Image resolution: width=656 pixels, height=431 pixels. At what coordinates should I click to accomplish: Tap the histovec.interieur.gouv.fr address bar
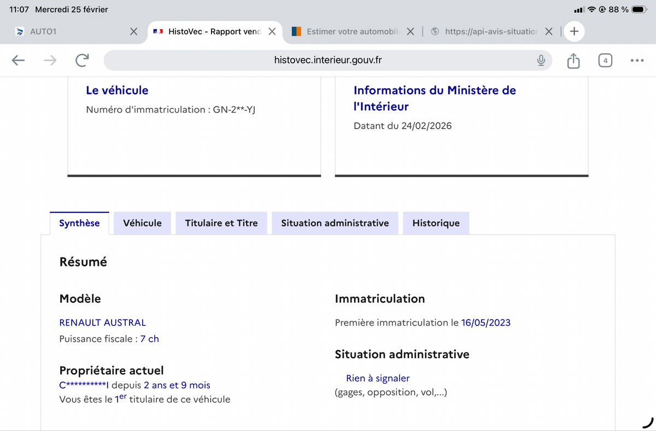pos(327,61)
